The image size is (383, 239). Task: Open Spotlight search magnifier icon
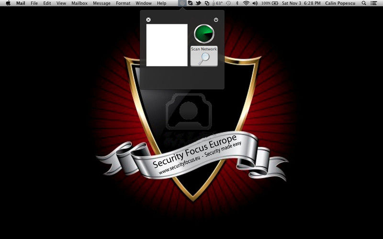coord(364,3)
